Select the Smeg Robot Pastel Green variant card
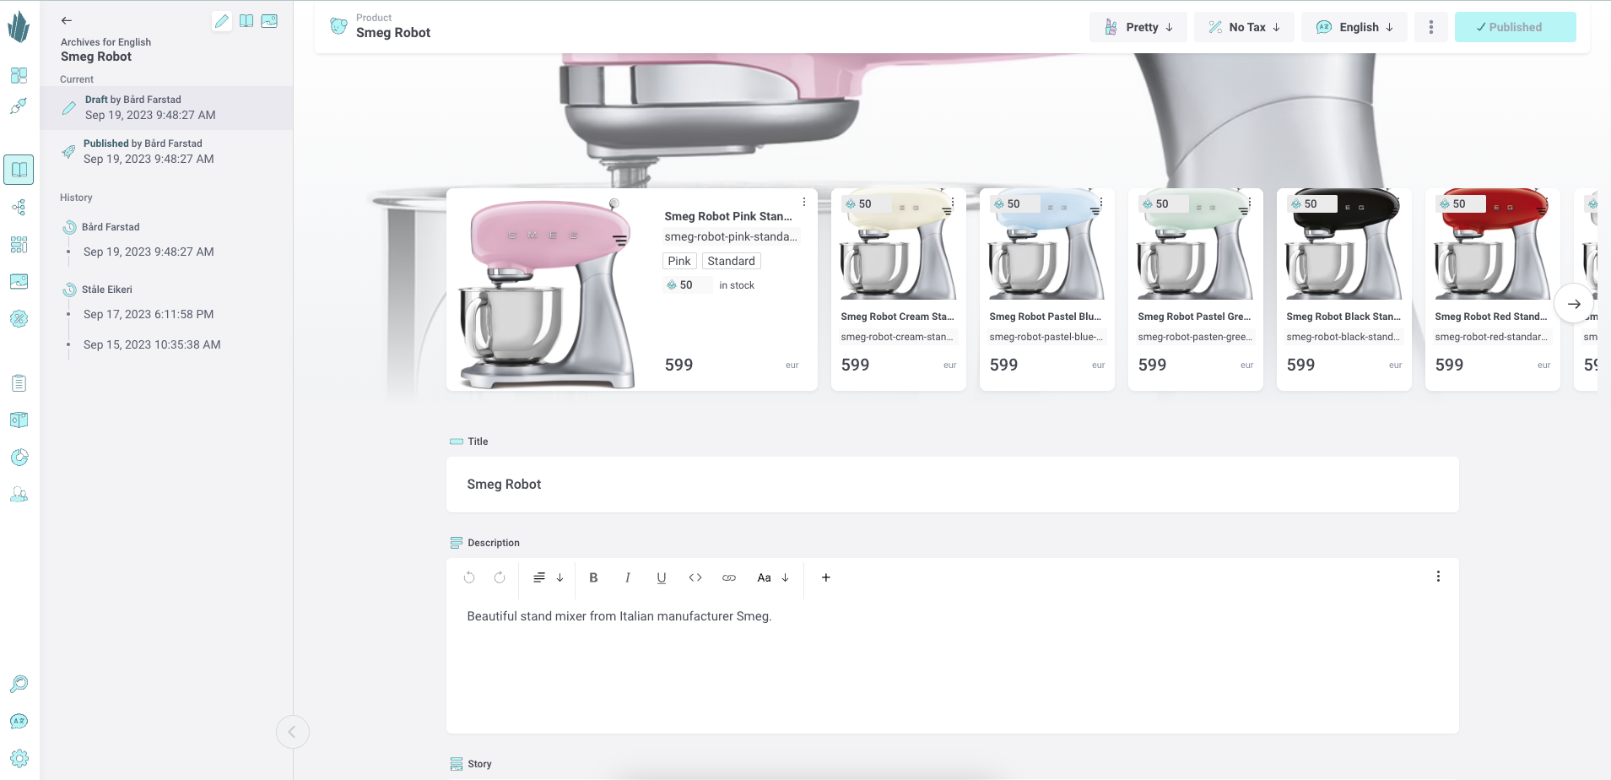This screenshot has width=1611, height=780. pyautogui.click(x=1196, y=290)
